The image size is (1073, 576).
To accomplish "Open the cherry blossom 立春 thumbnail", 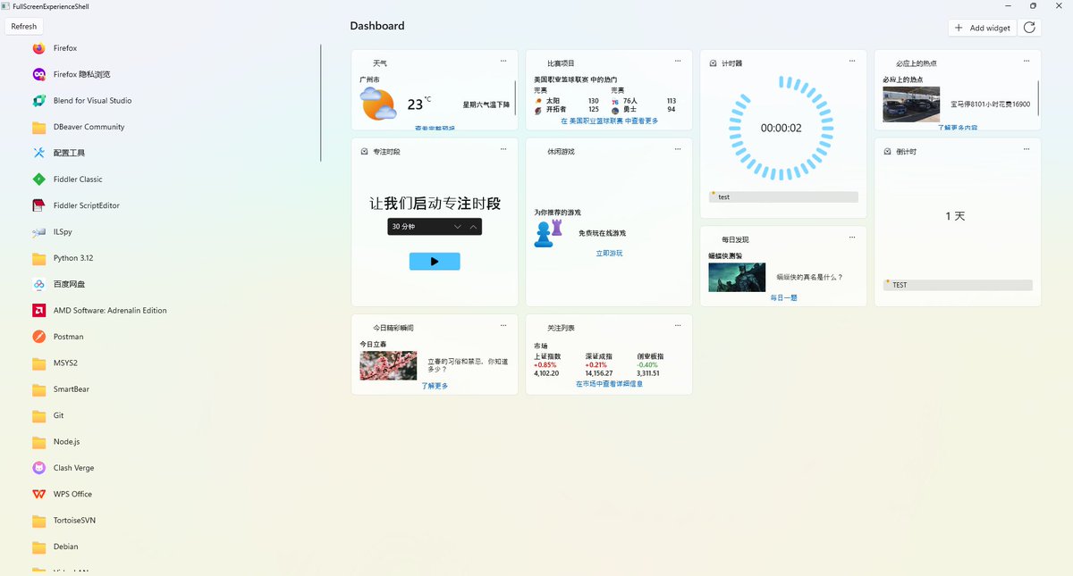I will 388,365.
